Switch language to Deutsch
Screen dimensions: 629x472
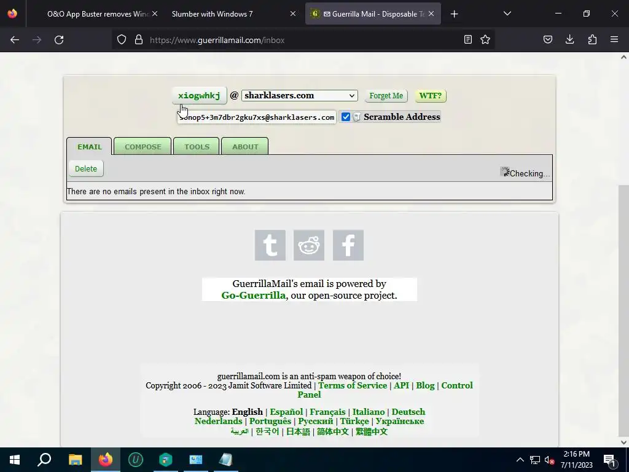(408, 412)
